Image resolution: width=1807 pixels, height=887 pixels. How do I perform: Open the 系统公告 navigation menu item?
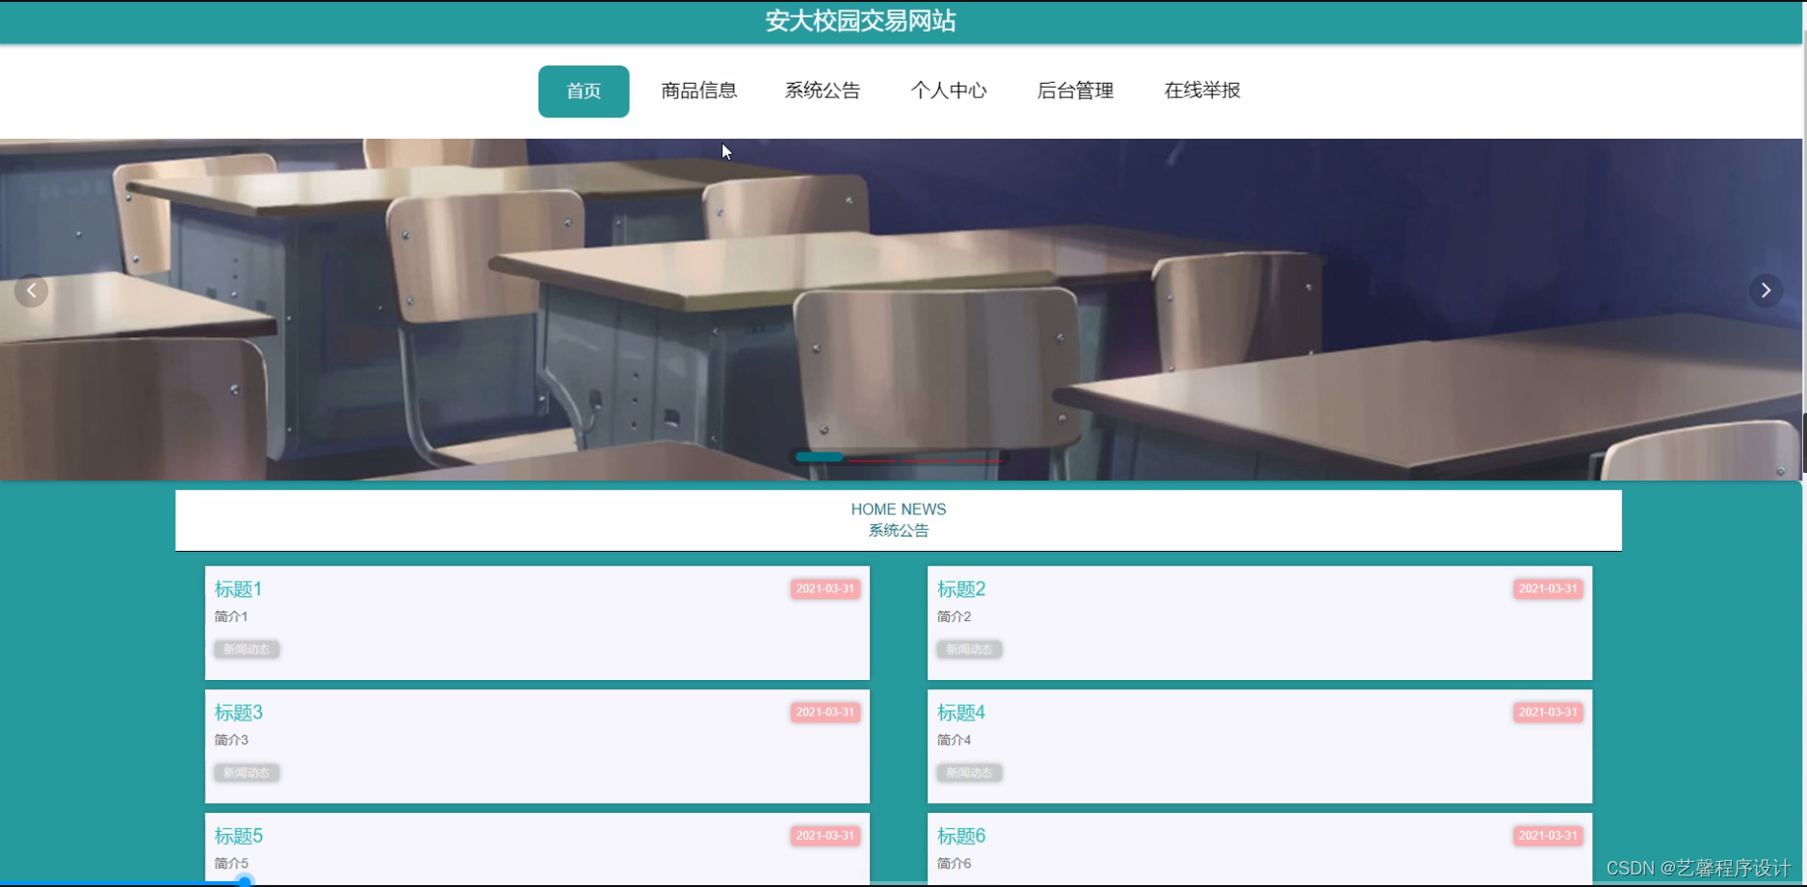click(x=823, y=91)
